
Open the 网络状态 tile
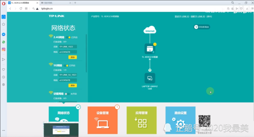pyautogui.click(x=64, y=120)
